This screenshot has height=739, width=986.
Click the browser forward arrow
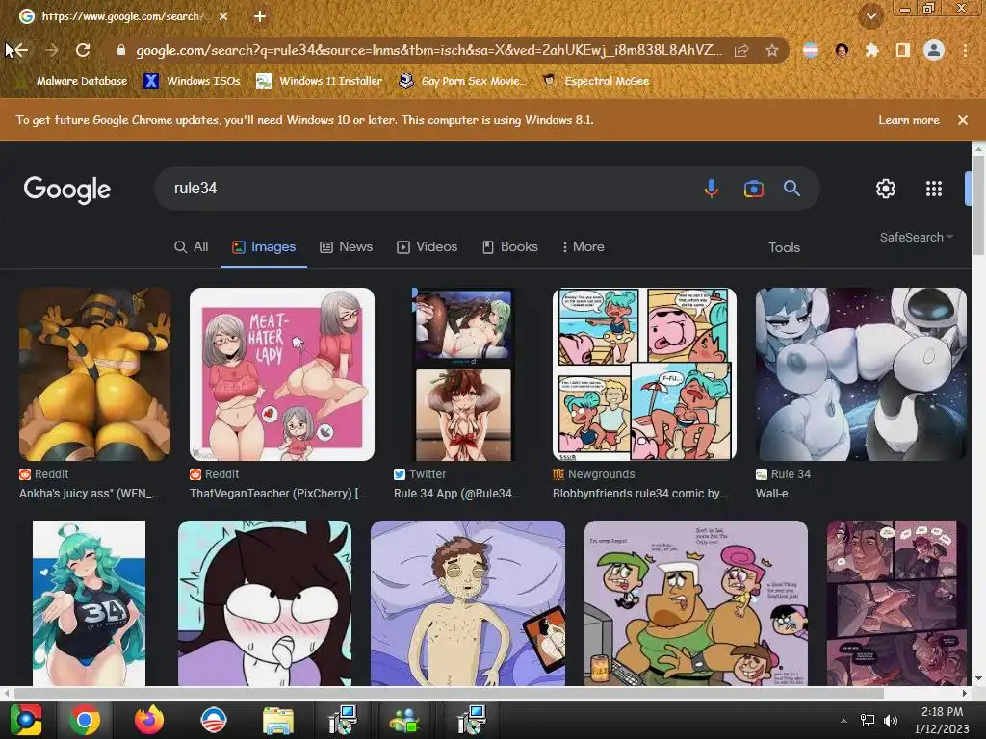pyautogui.click(x=52, y=50)
